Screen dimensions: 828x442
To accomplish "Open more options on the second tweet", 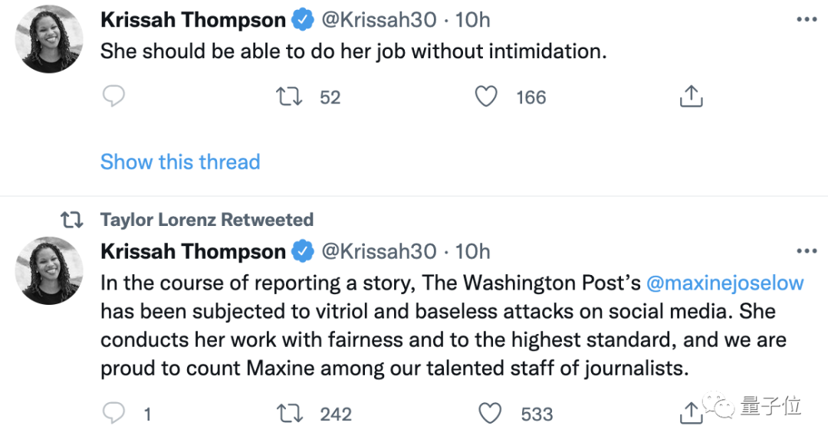I will 806,251.
